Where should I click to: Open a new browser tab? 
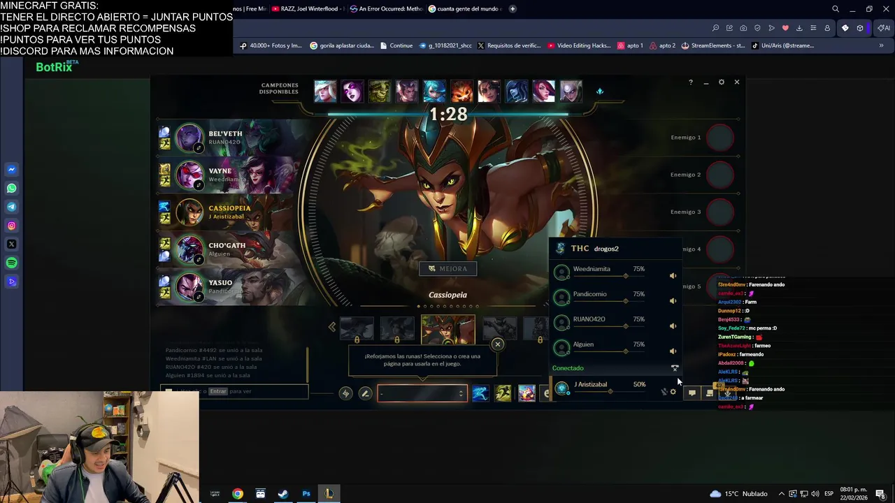tap(513, 9)
